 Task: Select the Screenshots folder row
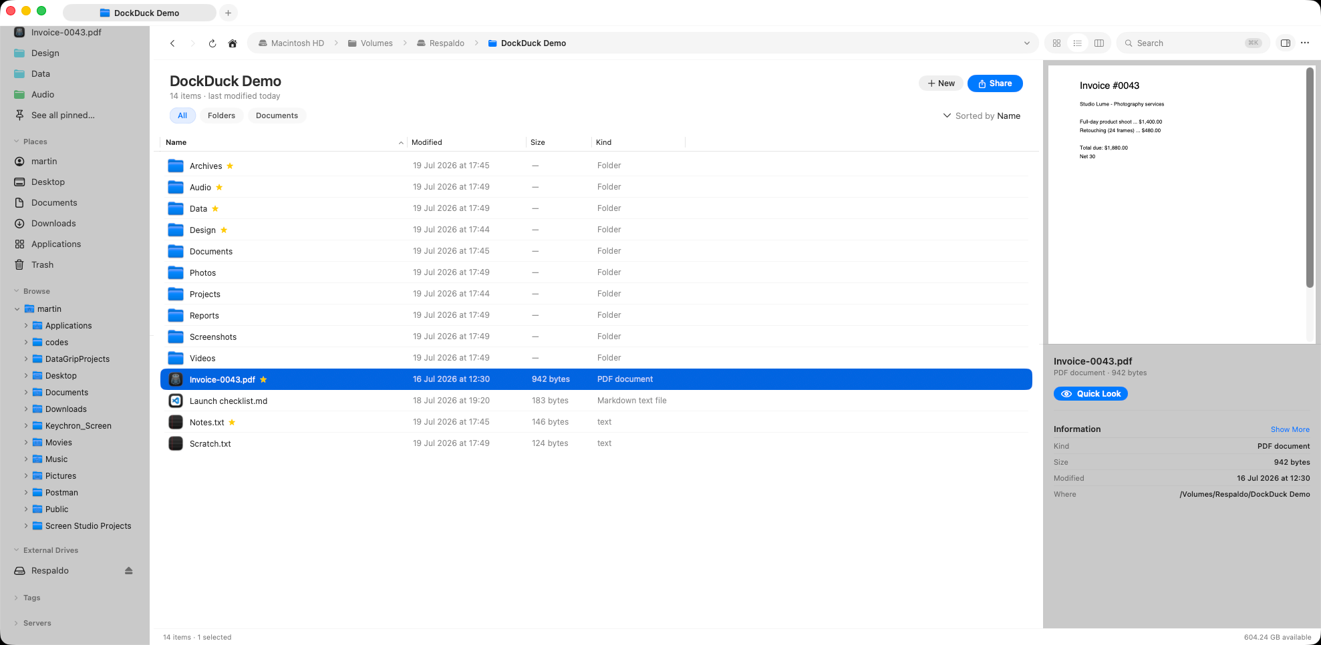tap(596, 337)
